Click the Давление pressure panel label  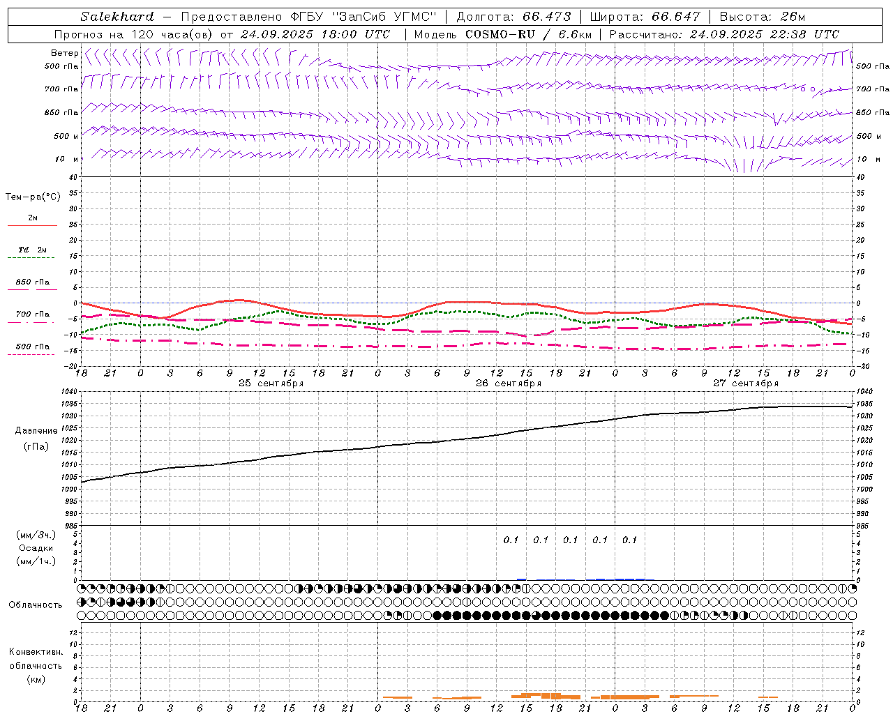click(36, 431)
